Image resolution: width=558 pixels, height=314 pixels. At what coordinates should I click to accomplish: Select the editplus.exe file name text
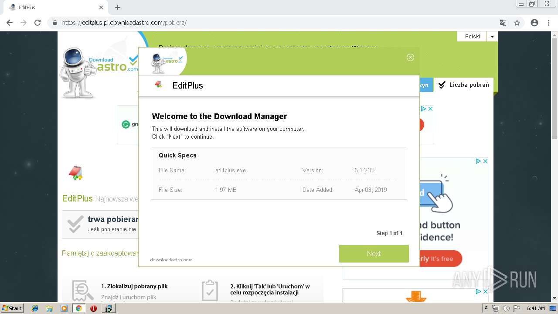tap(230, 170)
